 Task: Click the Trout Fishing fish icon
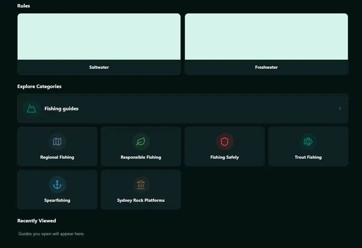[308, 141]
